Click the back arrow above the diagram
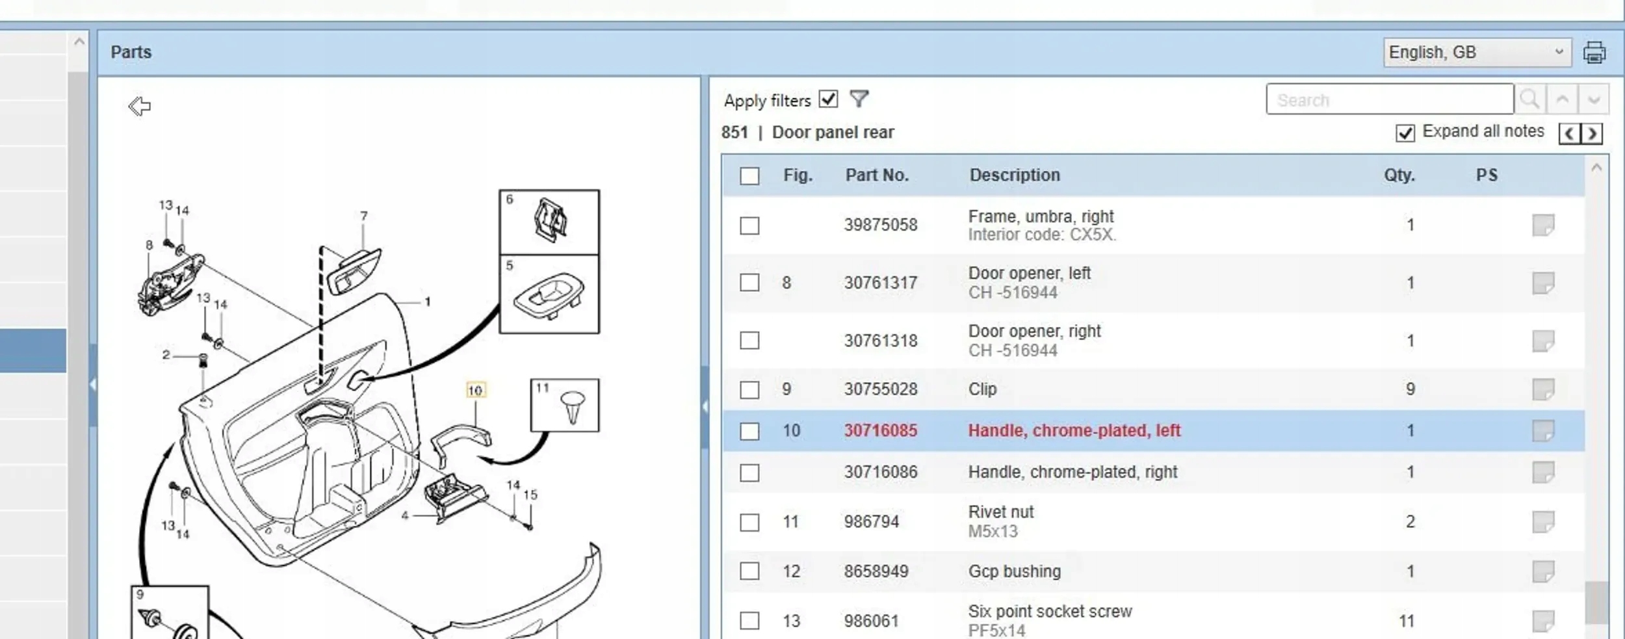This screenshot has height=639, width=1625. [x=139, y=106]
